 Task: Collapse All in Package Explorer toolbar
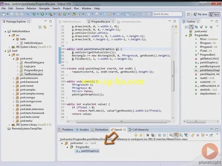coord(40,27)
